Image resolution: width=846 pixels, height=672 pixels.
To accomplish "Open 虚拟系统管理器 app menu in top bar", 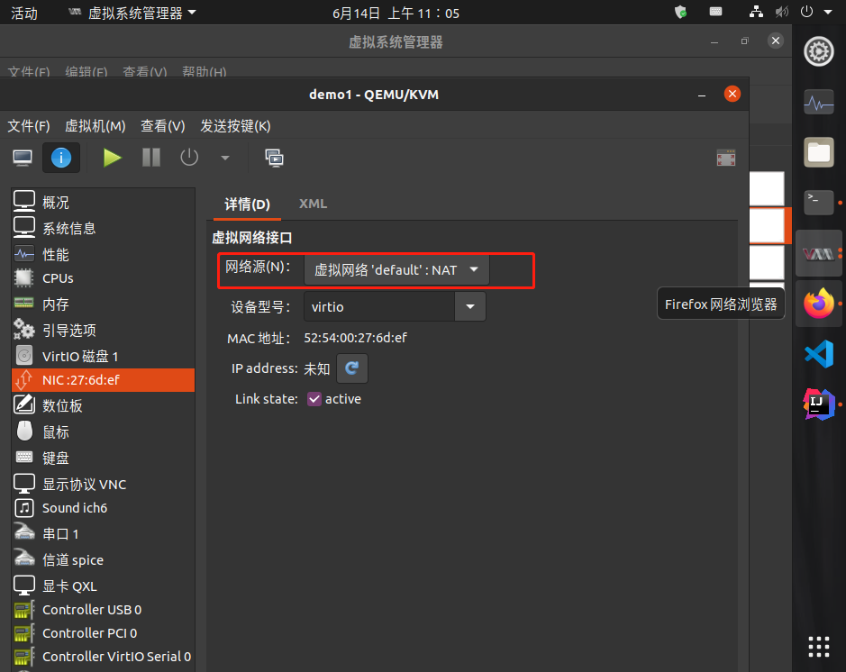I will [x=132, y=13].
